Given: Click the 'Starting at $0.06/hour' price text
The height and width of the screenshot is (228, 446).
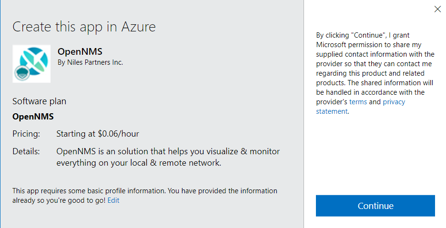Looking at the screenshot, I should click(98, 134).
